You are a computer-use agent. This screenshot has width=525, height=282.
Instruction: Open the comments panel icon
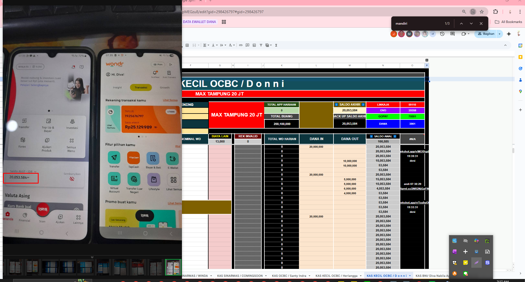point(452,34)
